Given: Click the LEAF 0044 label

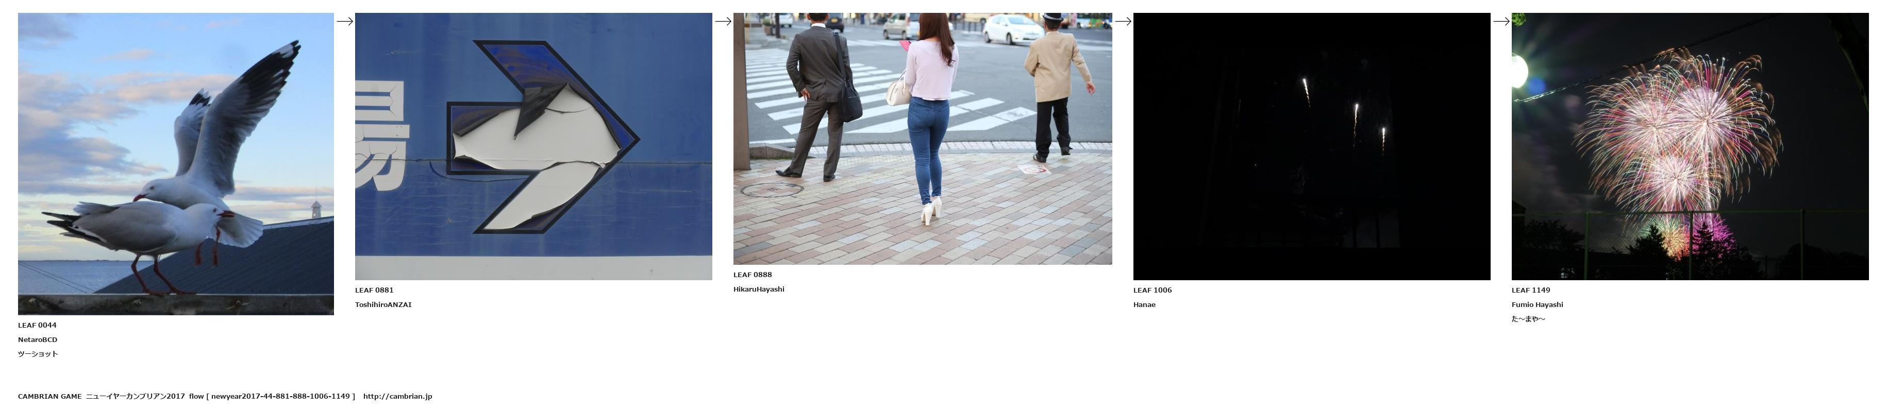Looking at the screenshot, I should point(37,326).
